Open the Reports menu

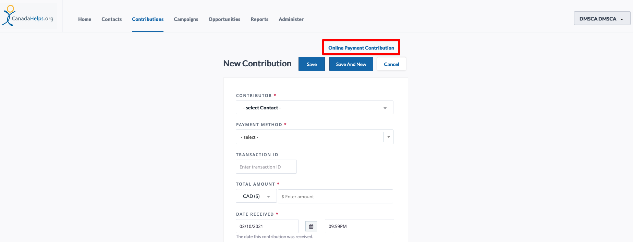pyautogui.click(x=259, y=19)
